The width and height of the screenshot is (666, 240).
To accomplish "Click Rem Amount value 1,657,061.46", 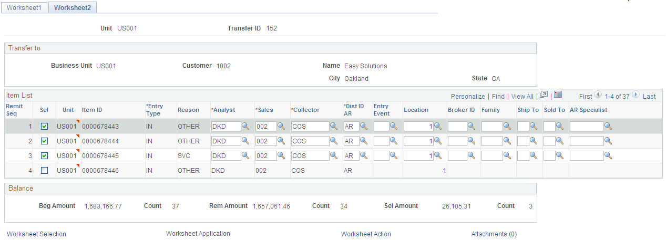I will (x=271, y=206).
